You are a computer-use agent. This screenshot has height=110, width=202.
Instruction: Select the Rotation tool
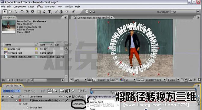click(x=22, y=12)
